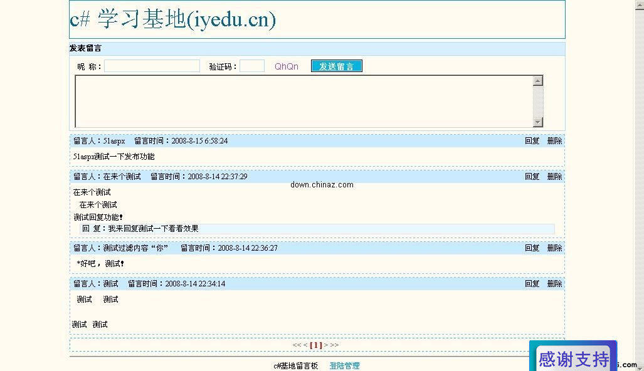644x371 pixels.
Task: Go to next page with >
Action: pyautogui.click(x=326, y=345)
